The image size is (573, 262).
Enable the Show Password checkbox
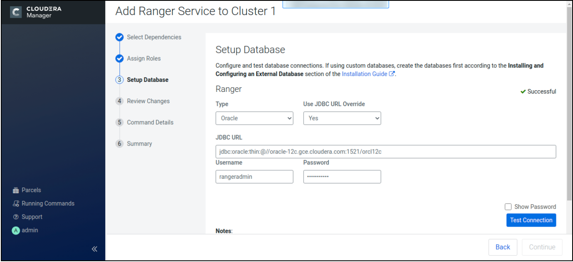pos(508,207)
